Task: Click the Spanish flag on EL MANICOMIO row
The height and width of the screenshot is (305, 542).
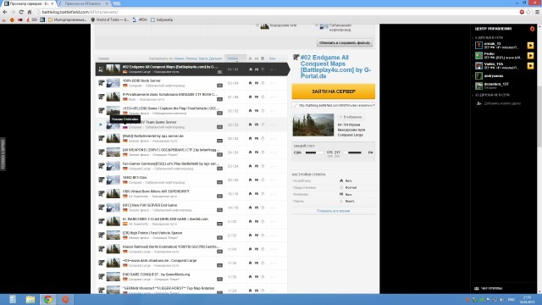Action: point(125,224)
